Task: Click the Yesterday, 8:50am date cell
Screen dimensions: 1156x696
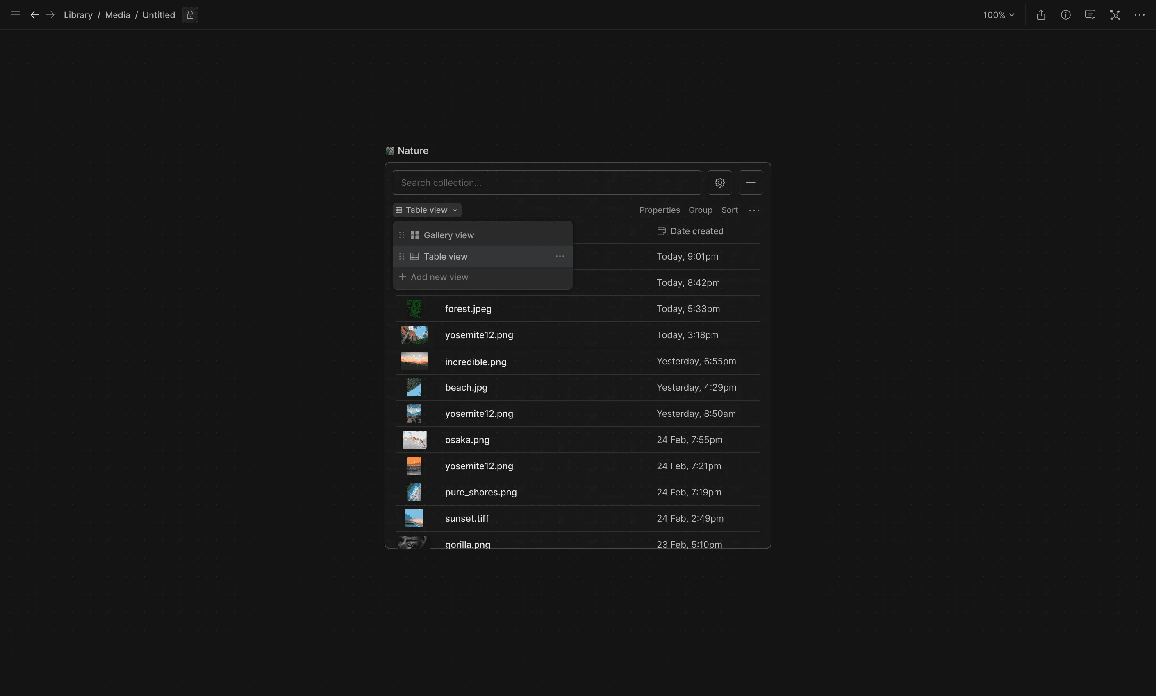Action: coord(696,414)
